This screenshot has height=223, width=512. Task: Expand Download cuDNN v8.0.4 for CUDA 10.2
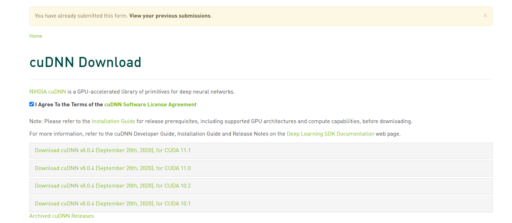pyautogui.click(x=261, y=186)
